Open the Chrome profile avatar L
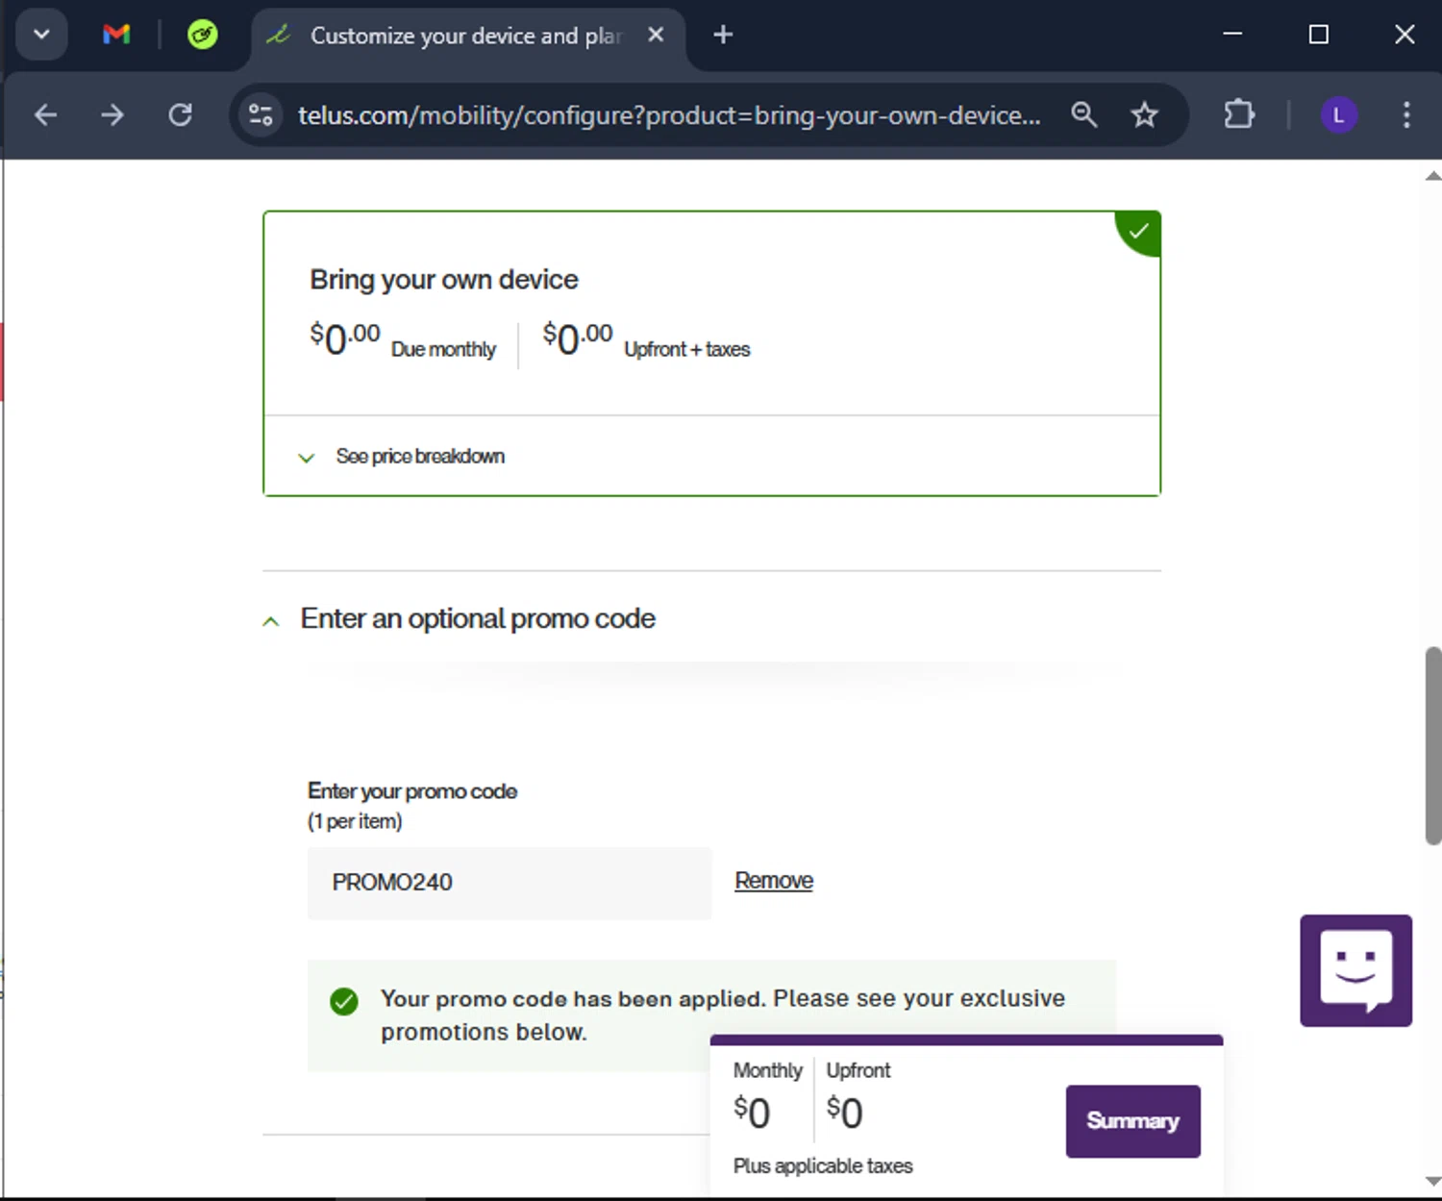The image size is (1442, 1201). pos(1338,115)
